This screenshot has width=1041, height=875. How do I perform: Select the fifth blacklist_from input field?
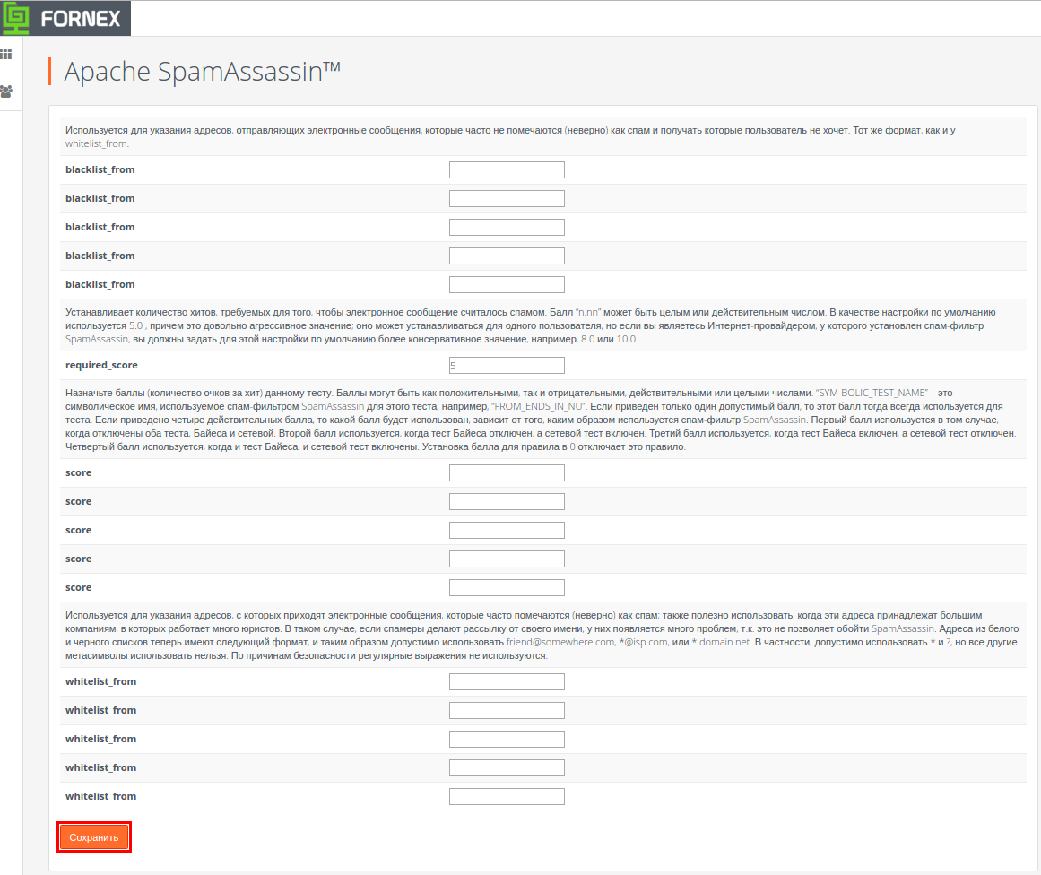point(507,285)
